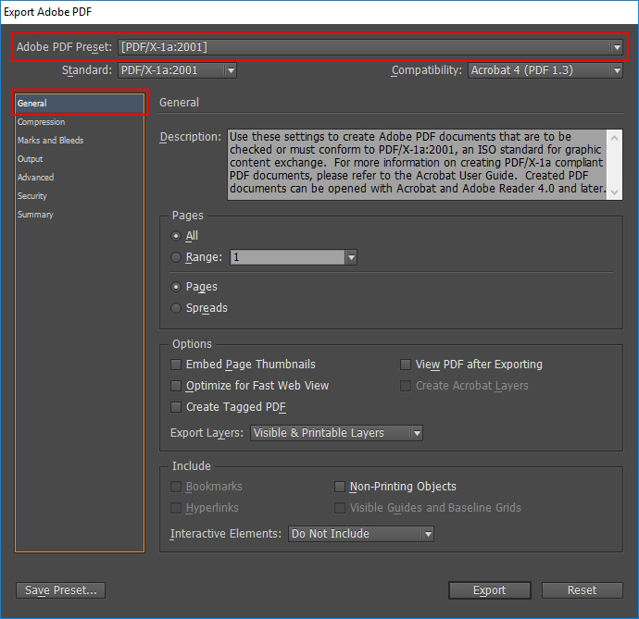Select the Range radio button

[x=176, y=257]
